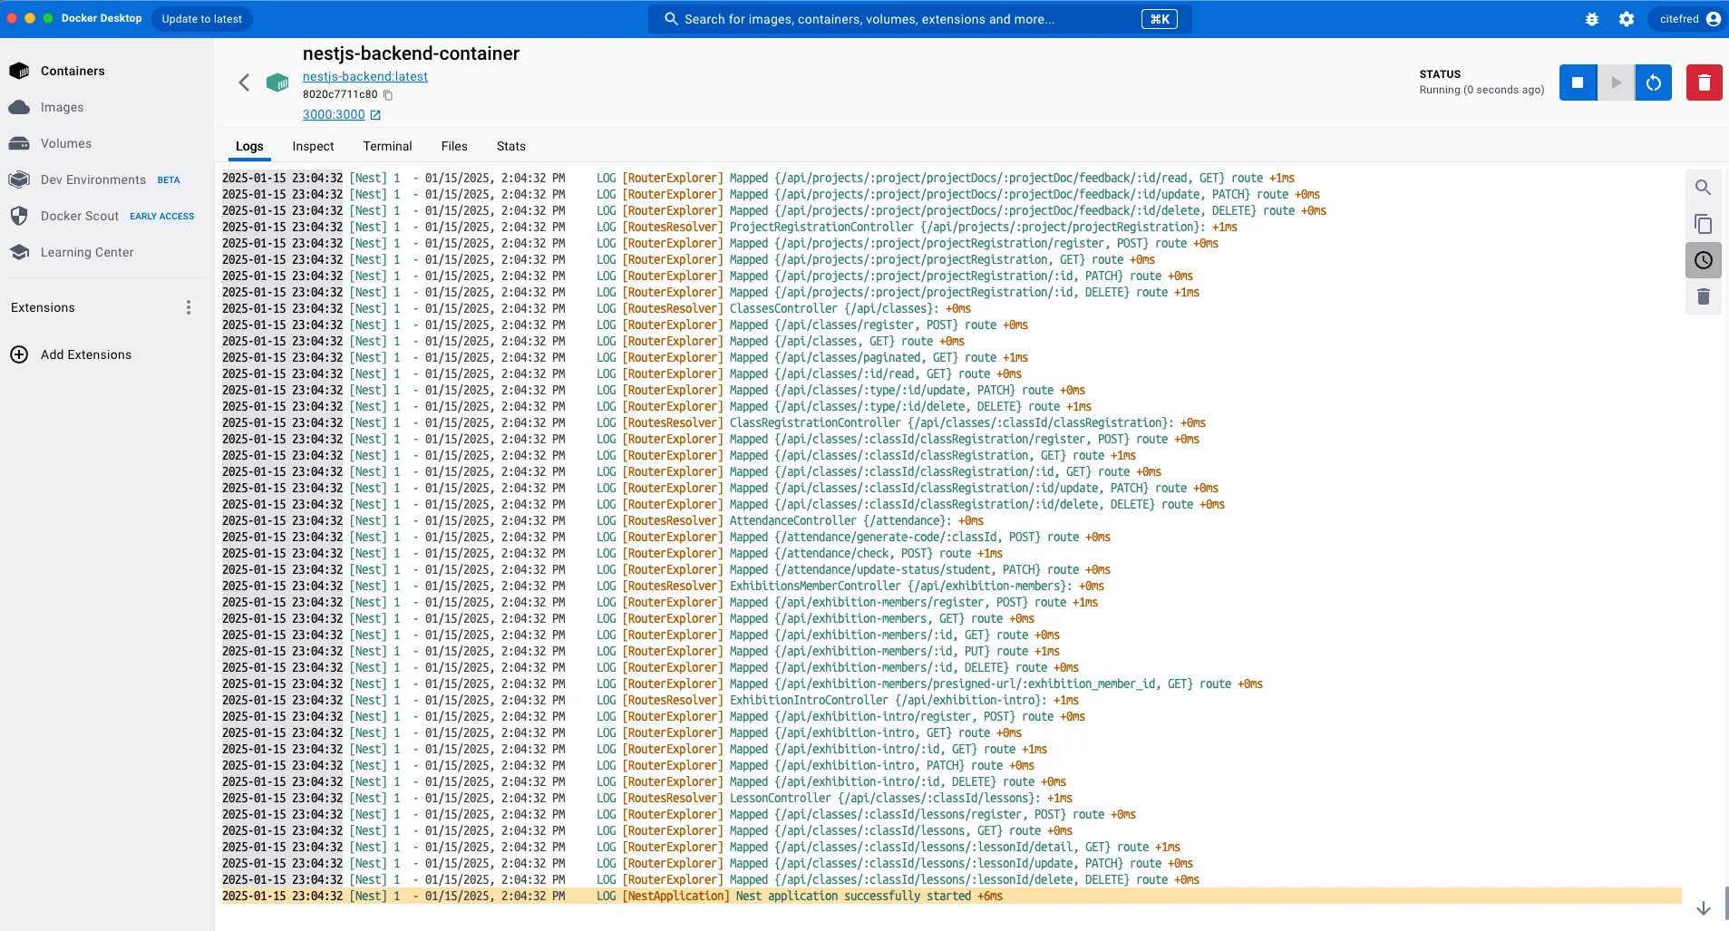Search within the container logs
This screenshot has width=1729, height=931.
1704,188
